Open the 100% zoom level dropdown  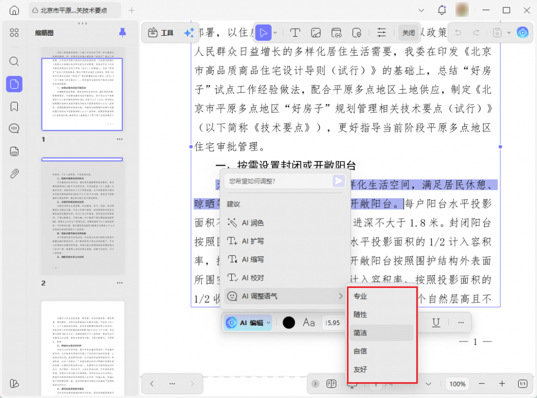(457, 384)
